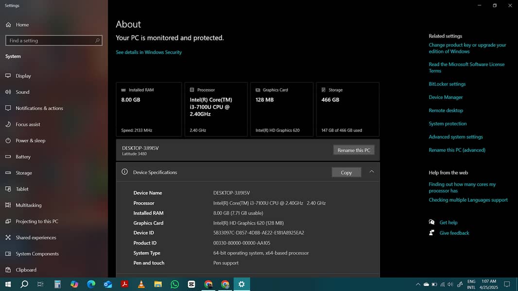
Task: Click the search icon in Find a setting
Action: click(x=97, y=41)
